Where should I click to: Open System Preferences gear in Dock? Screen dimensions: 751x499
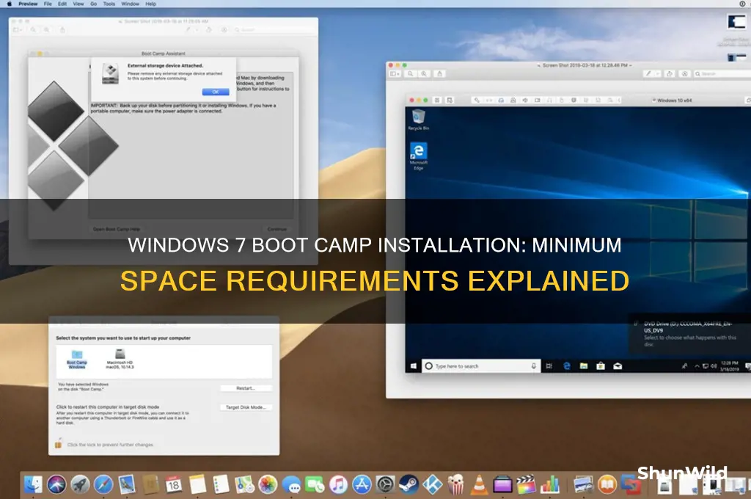[385, 484]
